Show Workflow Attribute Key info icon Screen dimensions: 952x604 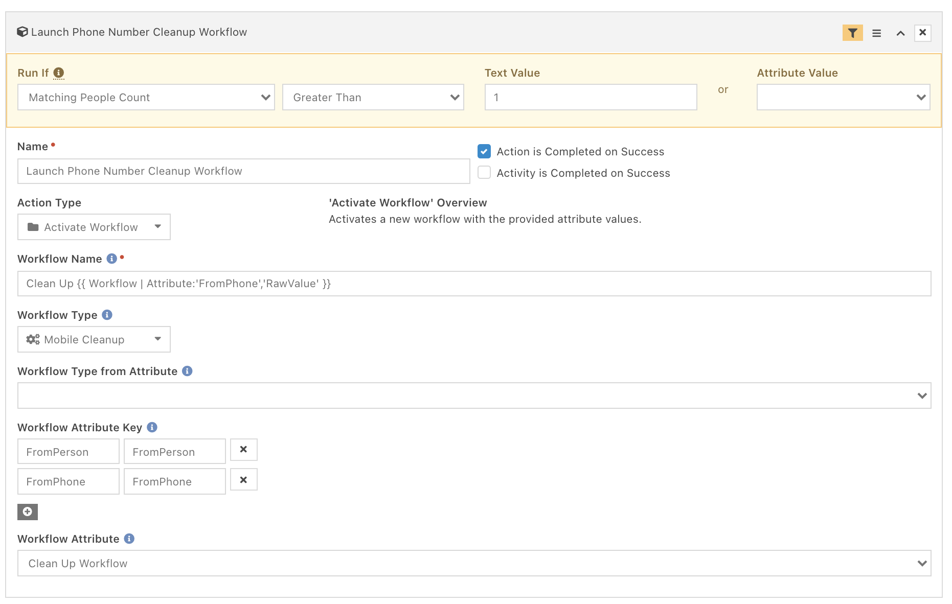[x=152, y=427]
